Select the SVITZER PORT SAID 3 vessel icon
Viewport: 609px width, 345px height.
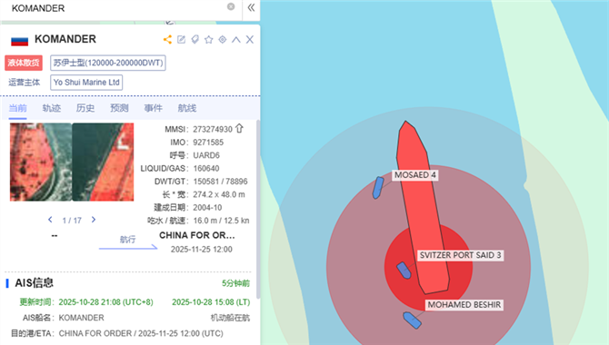coord(404,271)
